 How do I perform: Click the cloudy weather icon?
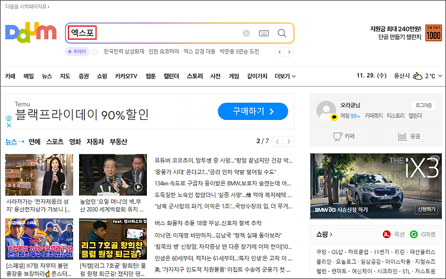pos(417,76)
